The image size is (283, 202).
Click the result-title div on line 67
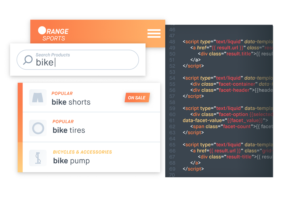click(235, 157)
